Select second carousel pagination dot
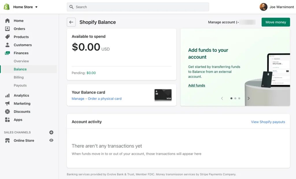The width and height of the screenshot is (296, 179). click(235, 98)
